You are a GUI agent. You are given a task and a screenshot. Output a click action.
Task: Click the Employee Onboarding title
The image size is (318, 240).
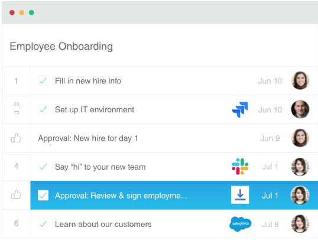point(61,47)
